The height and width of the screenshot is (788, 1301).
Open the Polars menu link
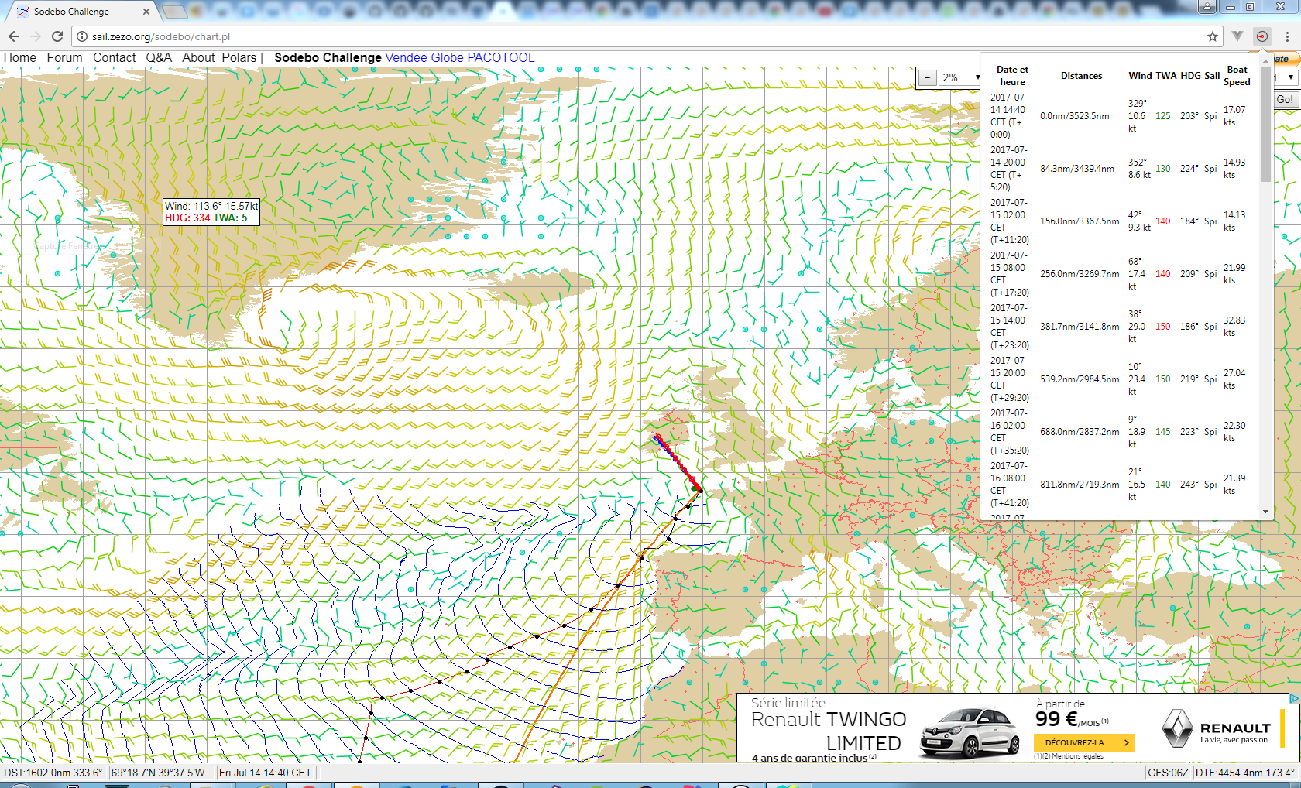click(239, 57)
